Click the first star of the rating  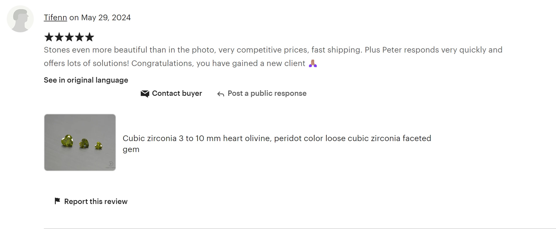point(49,37)
